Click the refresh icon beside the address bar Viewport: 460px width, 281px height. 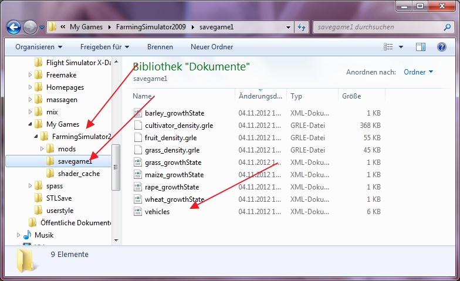point(302,27)
